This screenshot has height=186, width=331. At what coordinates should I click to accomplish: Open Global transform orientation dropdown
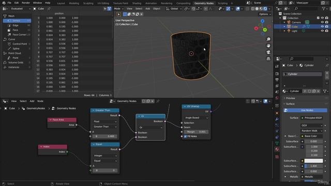(x=174, y=9)
